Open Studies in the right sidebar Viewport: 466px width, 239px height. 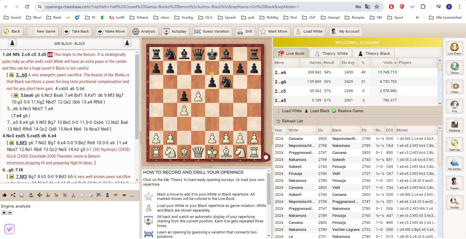tap(454, 202)
